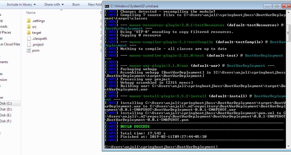Screen dimensions: 291x155
Task: Select the src folder icon
Action: [x=29, y=27]
